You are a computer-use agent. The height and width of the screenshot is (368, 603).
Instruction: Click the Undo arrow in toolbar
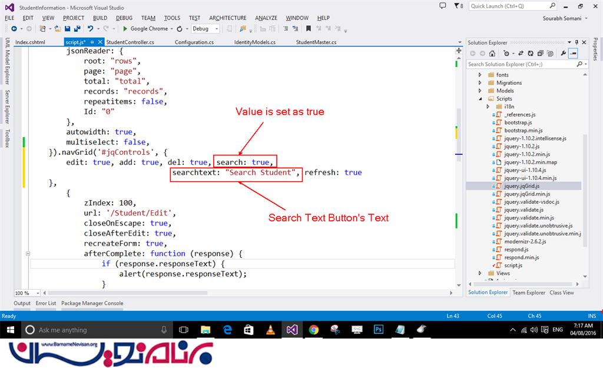coord(90,28)
